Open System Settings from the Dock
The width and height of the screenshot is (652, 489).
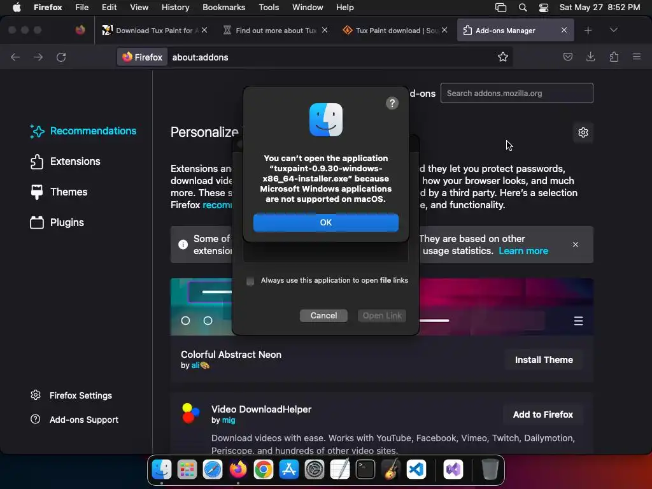(x=315, y=470)
